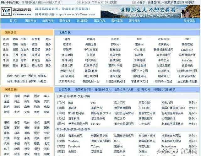Open the Facebook link
Viewport: 201px width, 156px height.
[74, 146]
